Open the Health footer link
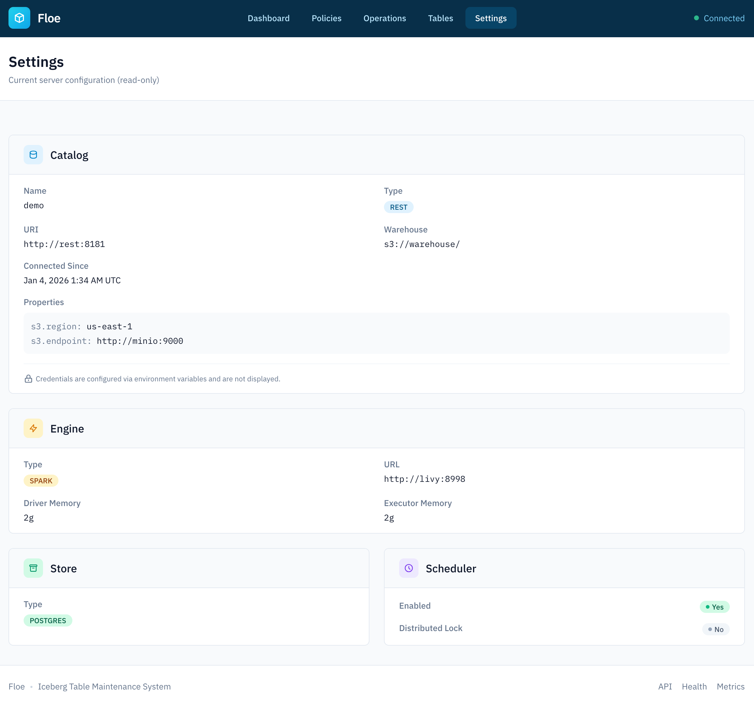 (694, 686)
